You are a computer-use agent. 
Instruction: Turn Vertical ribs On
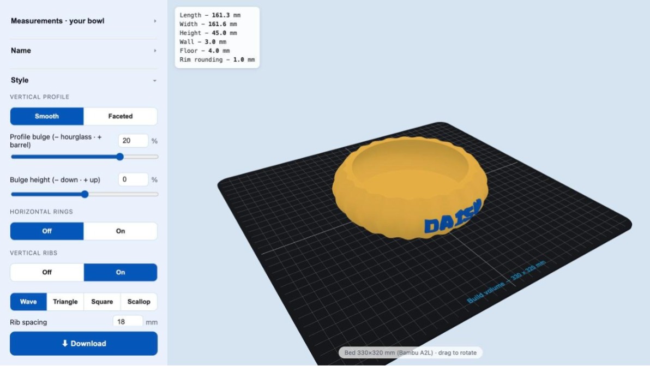tap(121, 272)
